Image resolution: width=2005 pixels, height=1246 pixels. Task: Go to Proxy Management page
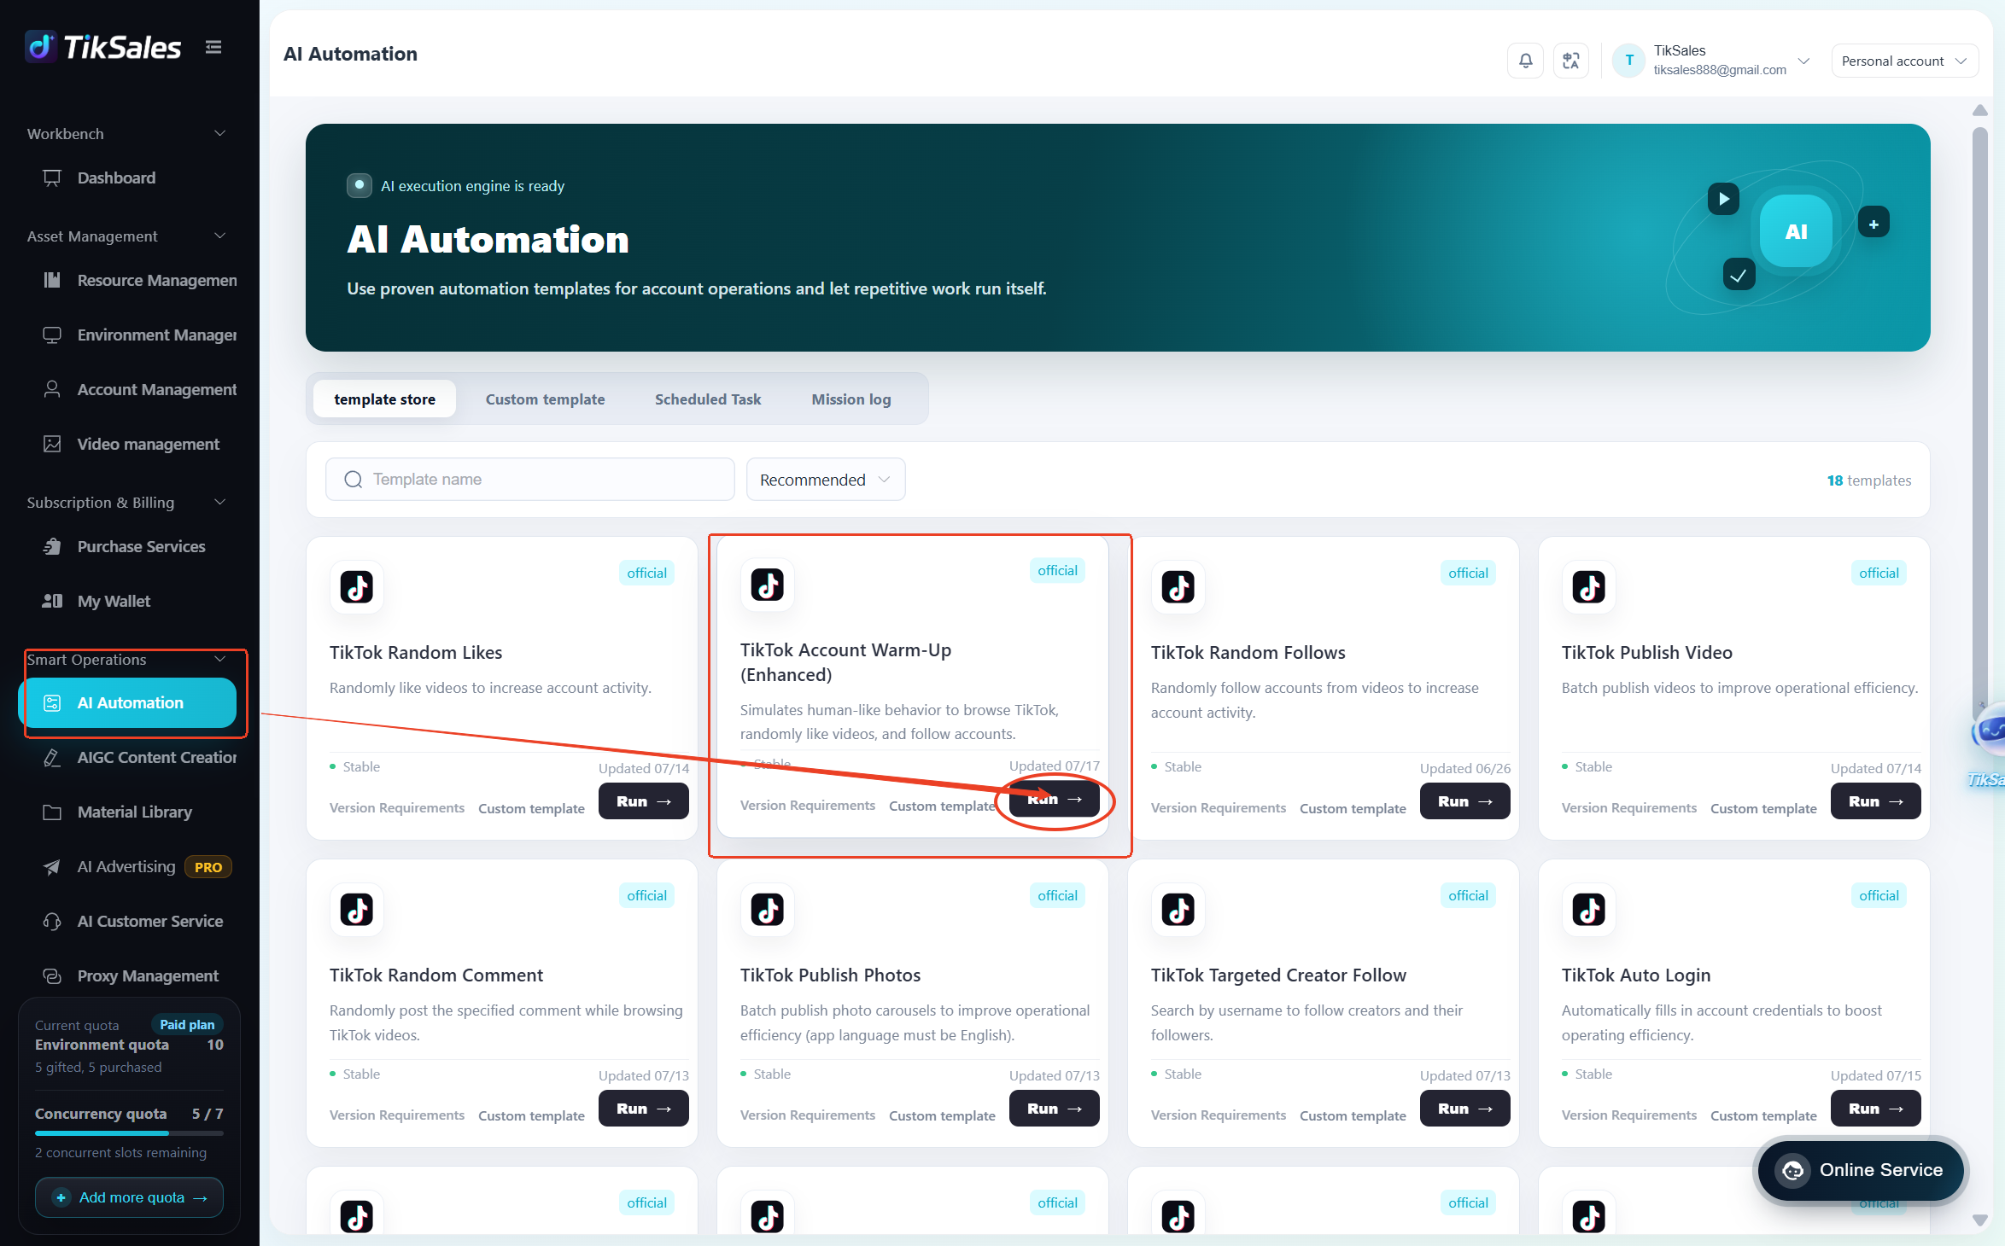tap(148, 975)
